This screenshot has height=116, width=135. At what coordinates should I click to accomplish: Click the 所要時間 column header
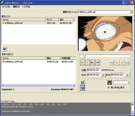68,58
